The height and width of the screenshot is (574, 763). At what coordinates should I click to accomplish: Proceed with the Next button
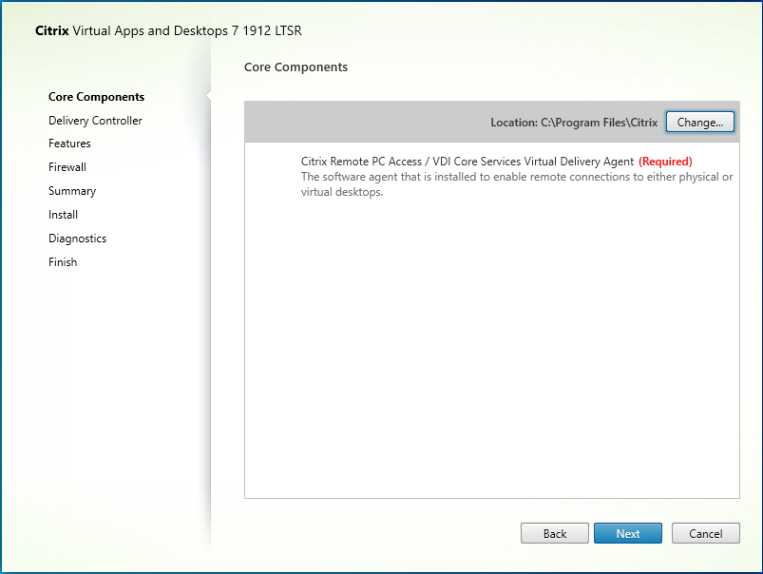tap(628, 533)
